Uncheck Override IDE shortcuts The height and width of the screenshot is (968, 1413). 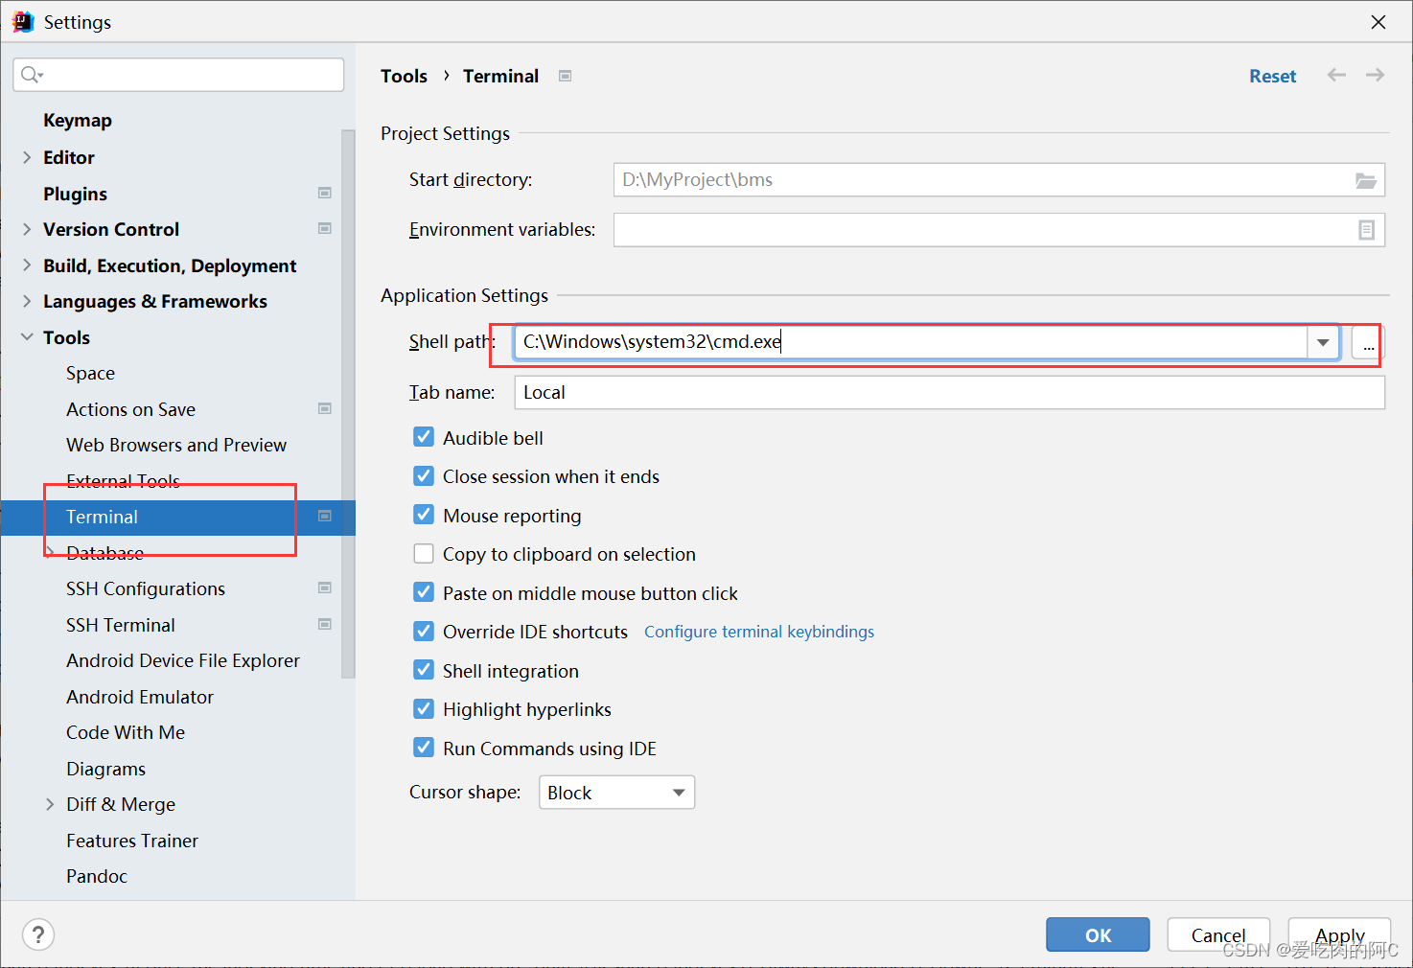click(424, 631)
